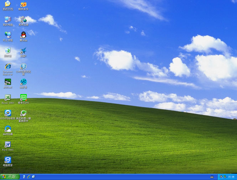The image size is (237, 180).
Task: Select the Tencent QQ penguin shortcut
Action: 24,37
